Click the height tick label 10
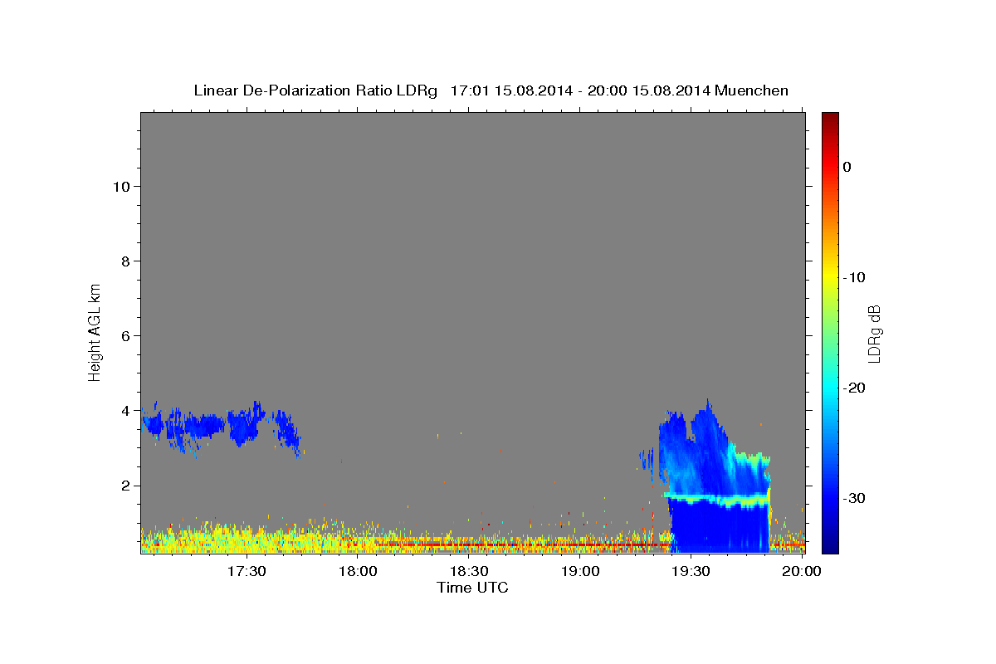This screenshot has width=996, height=664. pyautogui.click(x=122, y=187)
